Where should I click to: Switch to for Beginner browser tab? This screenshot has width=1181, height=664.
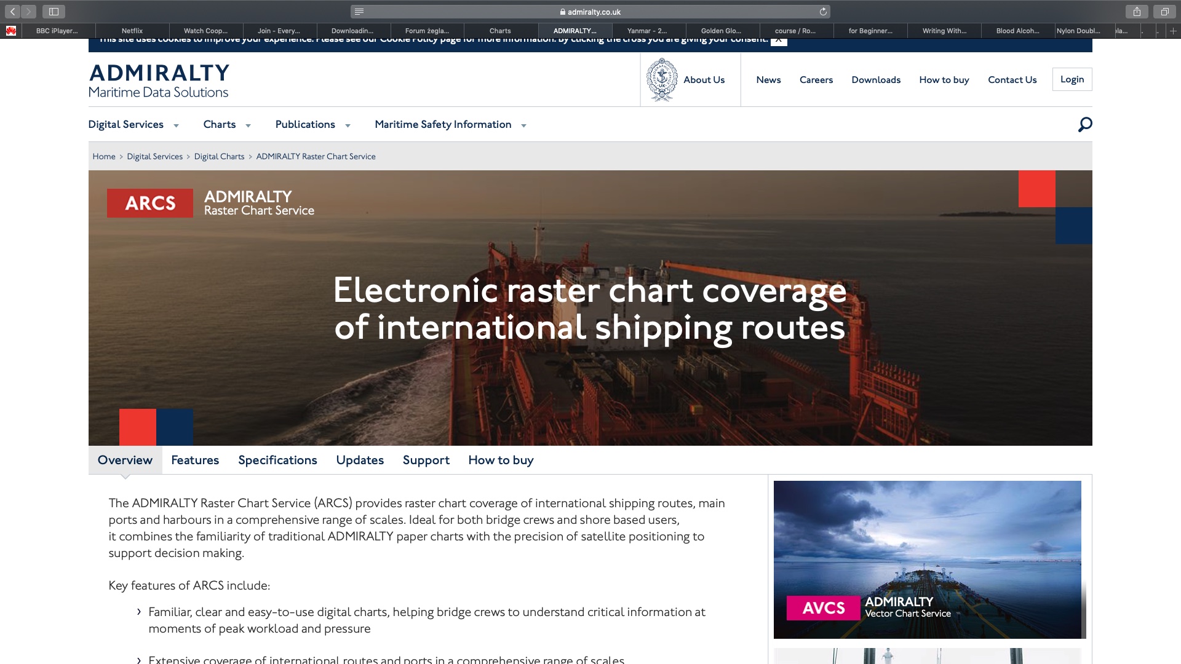(x=870, y=31)
